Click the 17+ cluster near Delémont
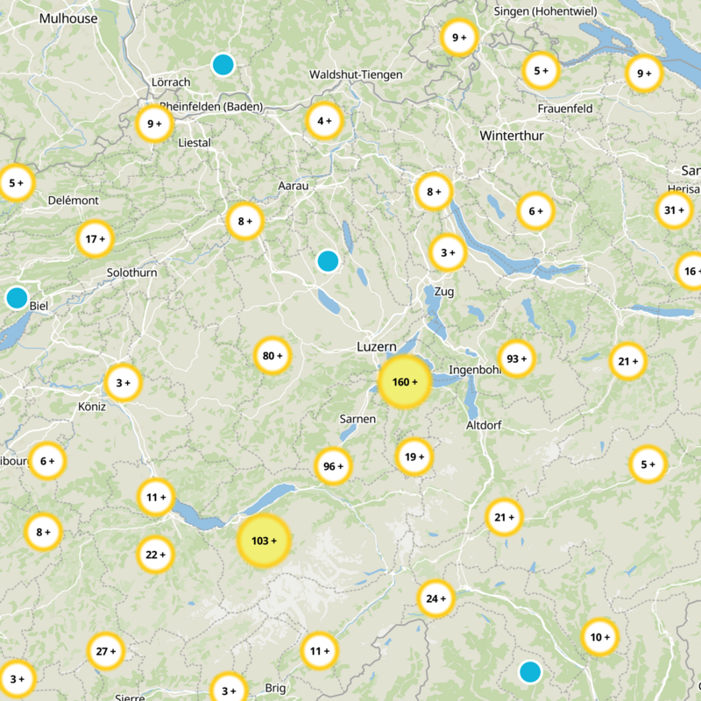Viewport: 701px width, 701px height. [x=95, y=238]
